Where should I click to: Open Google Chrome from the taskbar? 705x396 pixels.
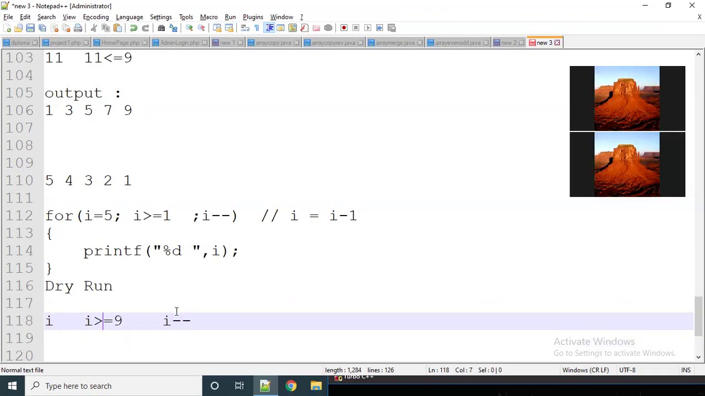[x=291, y=386]
